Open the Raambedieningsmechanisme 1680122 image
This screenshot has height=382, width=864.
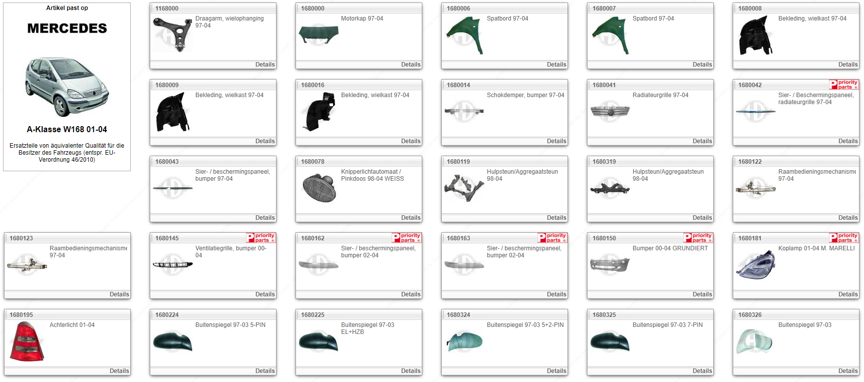click(756, 188)
